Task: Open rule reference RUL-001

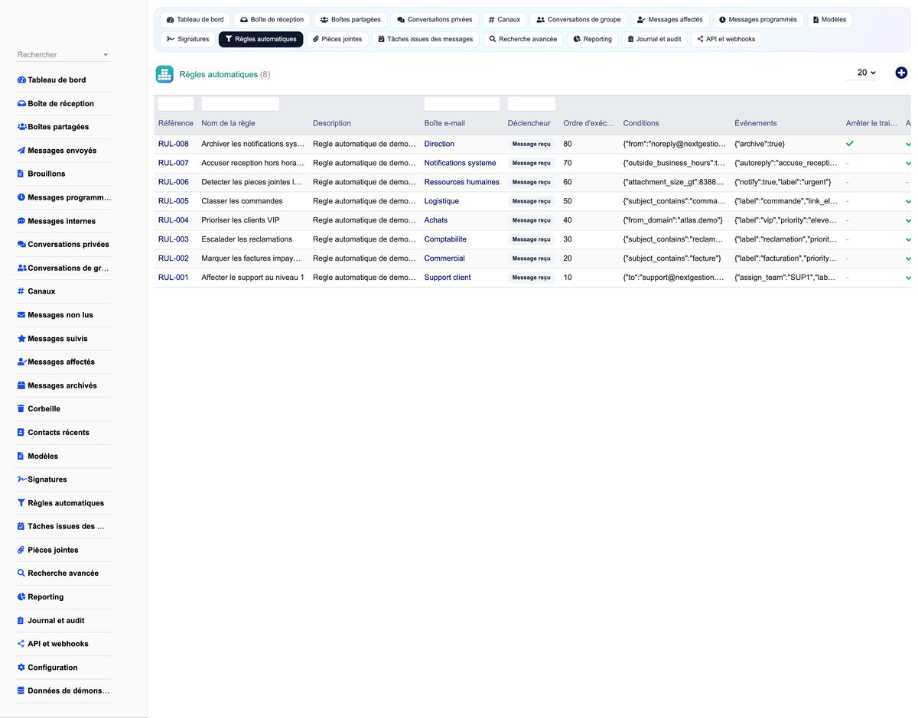Action: [x=174, y=278]
